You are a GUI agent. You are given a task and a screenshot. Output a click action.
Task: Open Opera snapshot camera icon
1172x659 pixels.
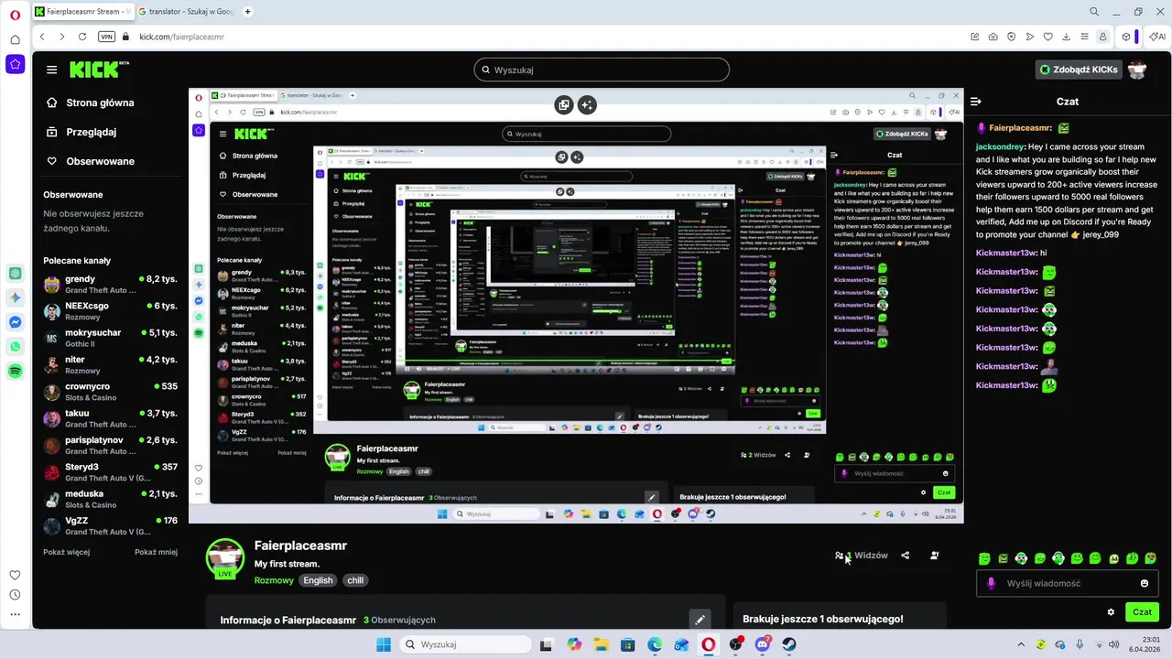coord(993,37)
